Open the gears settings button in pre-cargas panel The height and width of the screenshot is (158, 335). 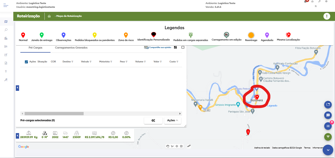(x=153, y=121)
